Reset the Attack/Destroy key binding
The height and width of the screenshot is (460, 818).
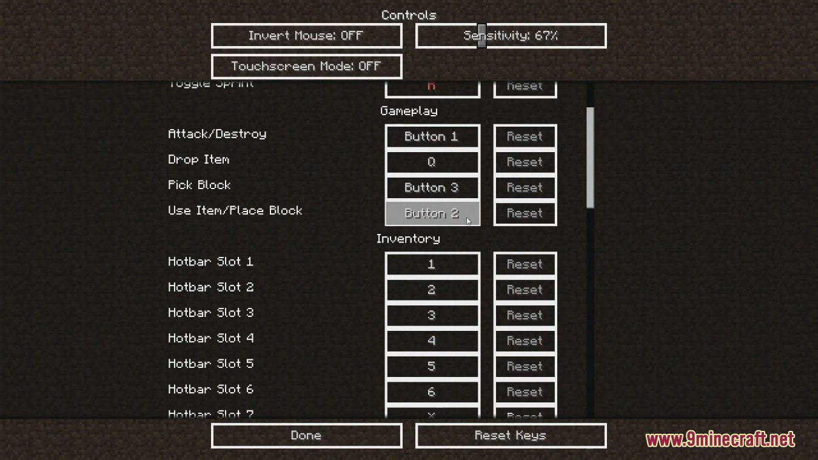[x=525, y=137]
